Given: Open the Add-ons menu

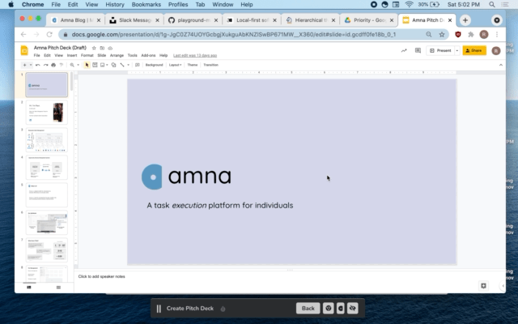Looking at the screenshot, I should click(x=148, y=55).
